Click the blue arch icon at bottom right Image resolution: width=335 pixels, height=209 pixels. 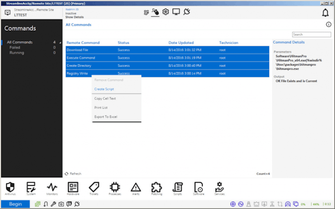coord(288,204)
